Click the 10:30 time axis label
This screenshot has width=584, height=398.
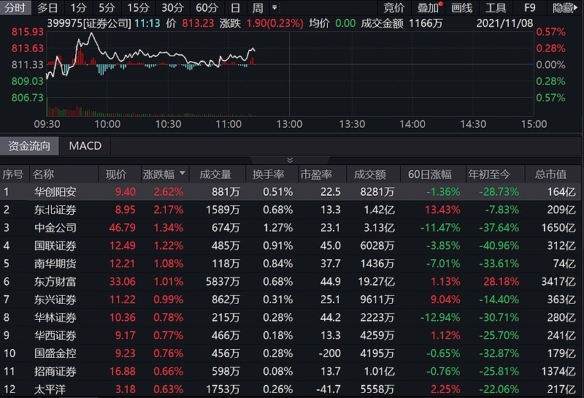[168, 124]
